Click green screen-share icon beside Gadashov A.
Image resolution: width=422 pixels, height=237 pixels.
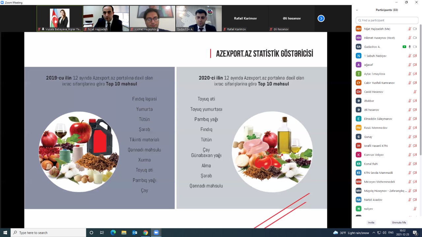[405, 47]
